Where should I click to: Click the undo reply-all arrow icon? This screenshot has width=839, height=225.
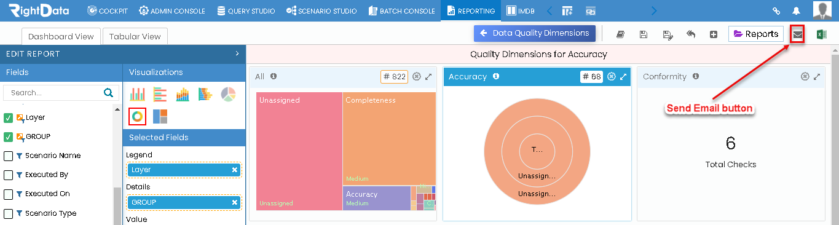pyautogui.click(x=691, y=34)
